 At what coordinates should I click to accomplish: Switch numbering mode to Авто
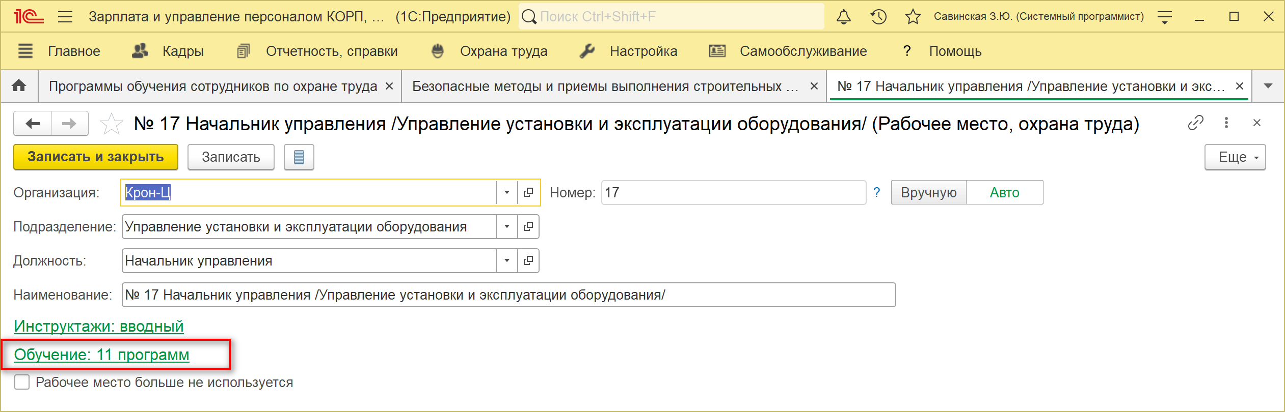pos(1004,192)
